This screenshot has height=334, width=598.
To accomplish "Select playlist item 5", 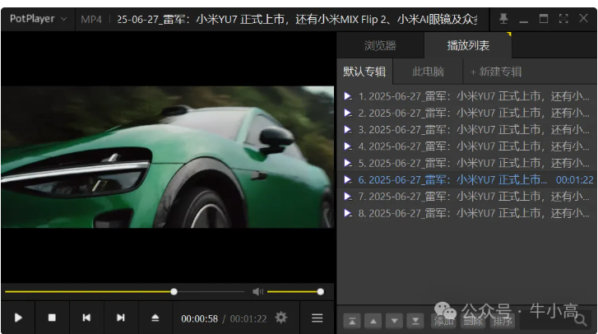I will point(466,163).
